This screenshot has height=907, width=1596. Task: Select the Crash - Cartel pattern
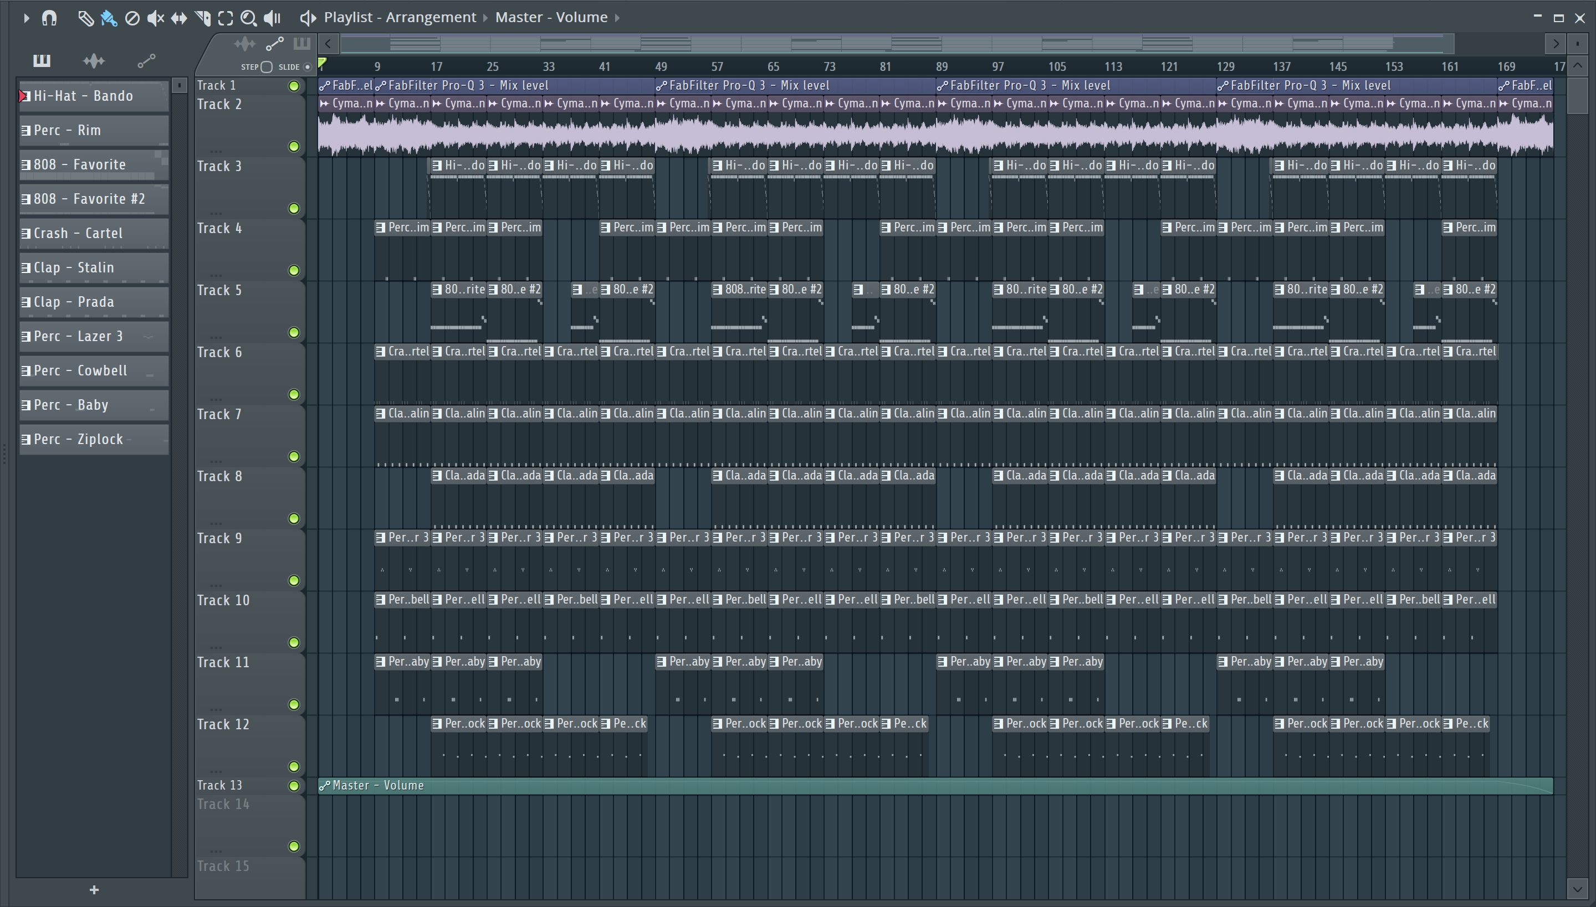(94, 233)
